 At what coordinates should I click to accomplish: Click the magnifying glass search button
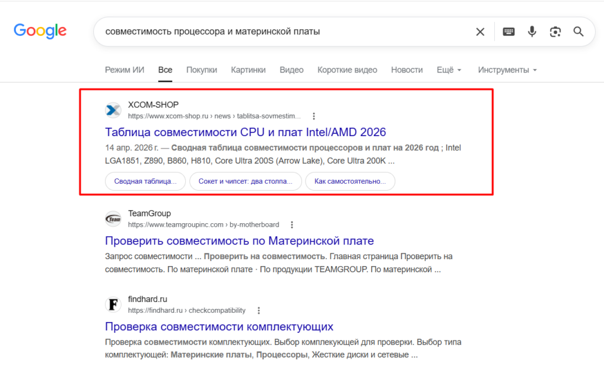[x=578, y=32]
